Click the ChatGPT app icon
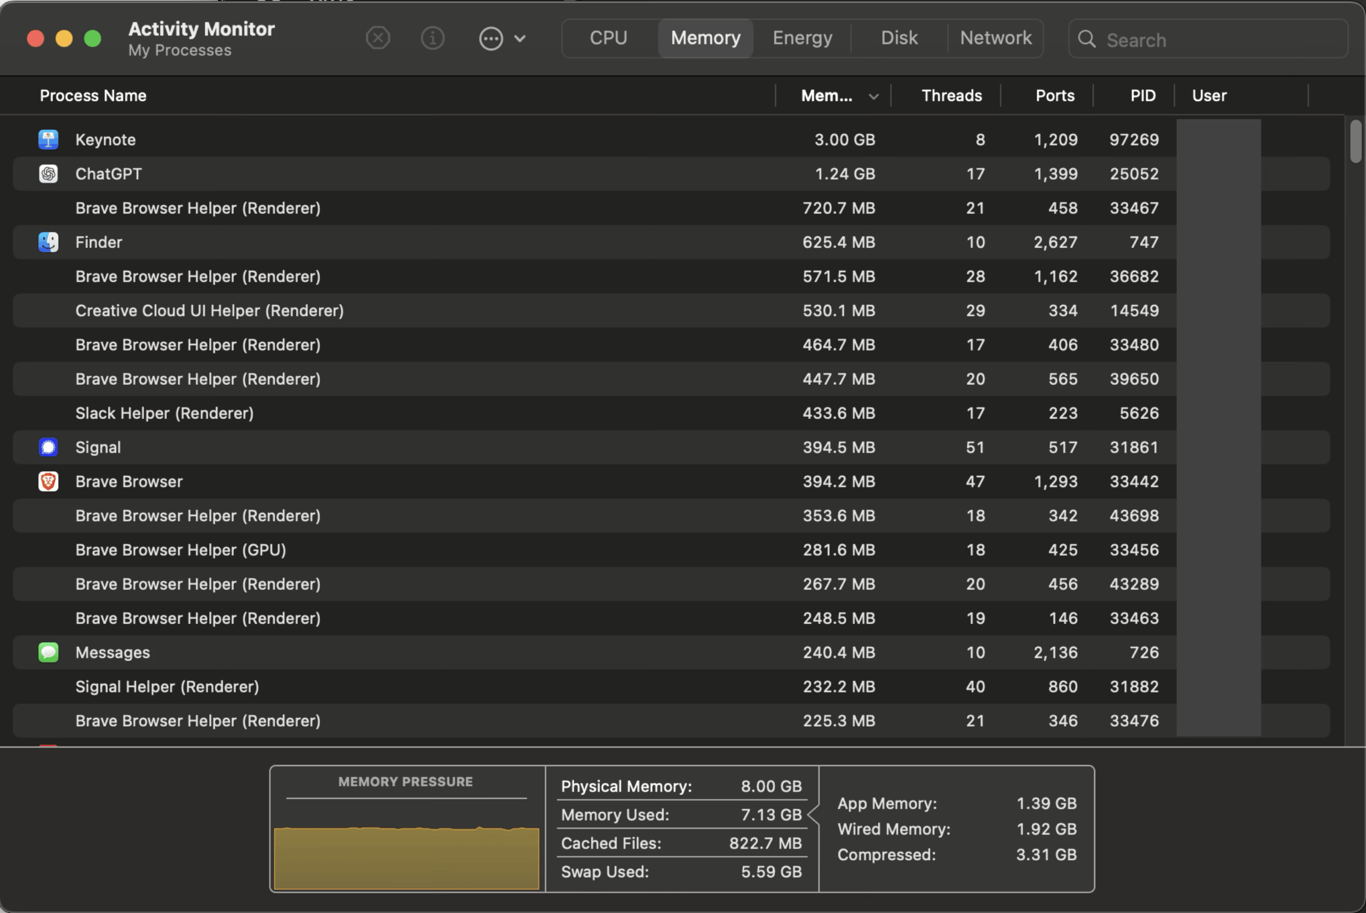This screenshot has height=913, width=1366. tap(49, 174)
